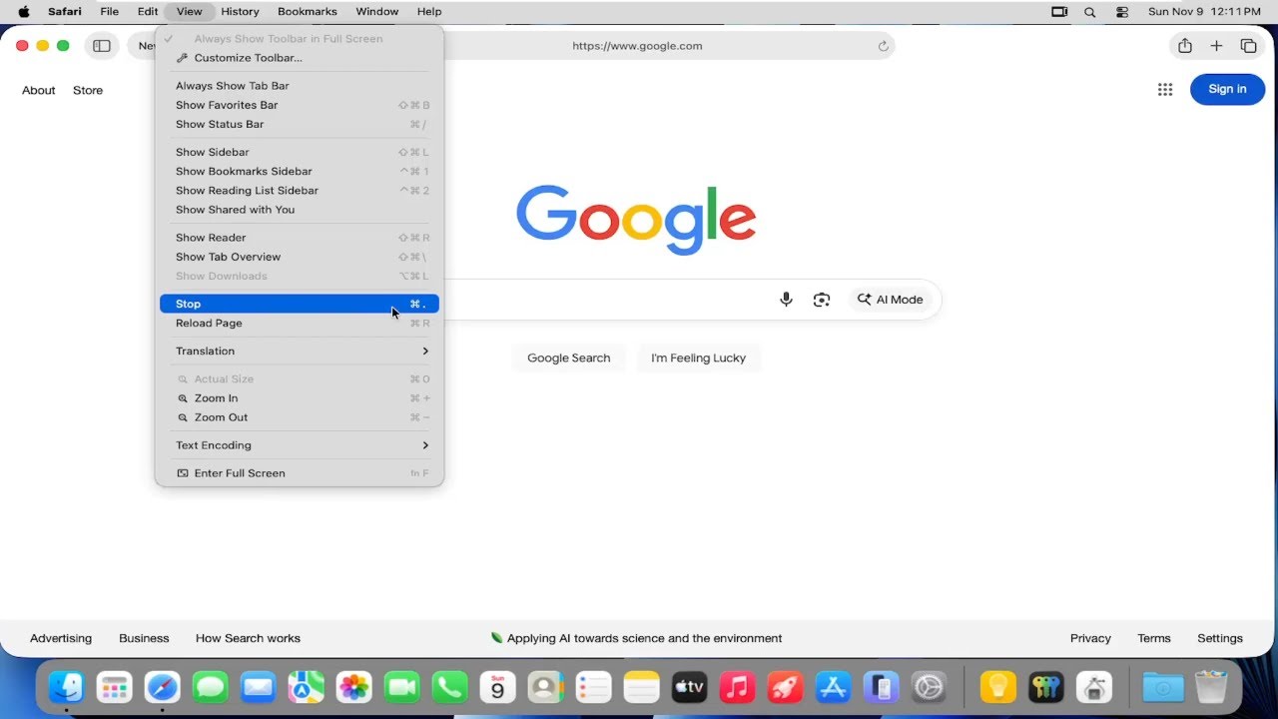Select Zoom In menu item
Viewport: 1278px width, 719px height.
point(300,397)
